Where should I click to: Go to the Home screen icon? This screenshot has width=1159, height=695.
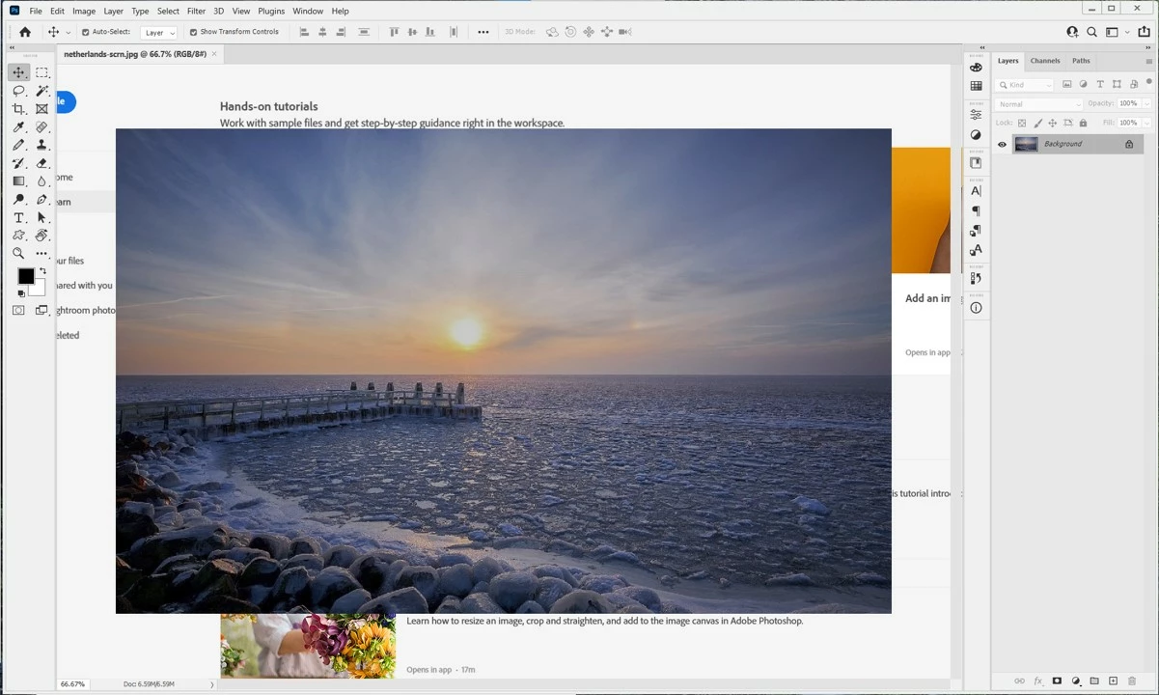coord(25,32)
